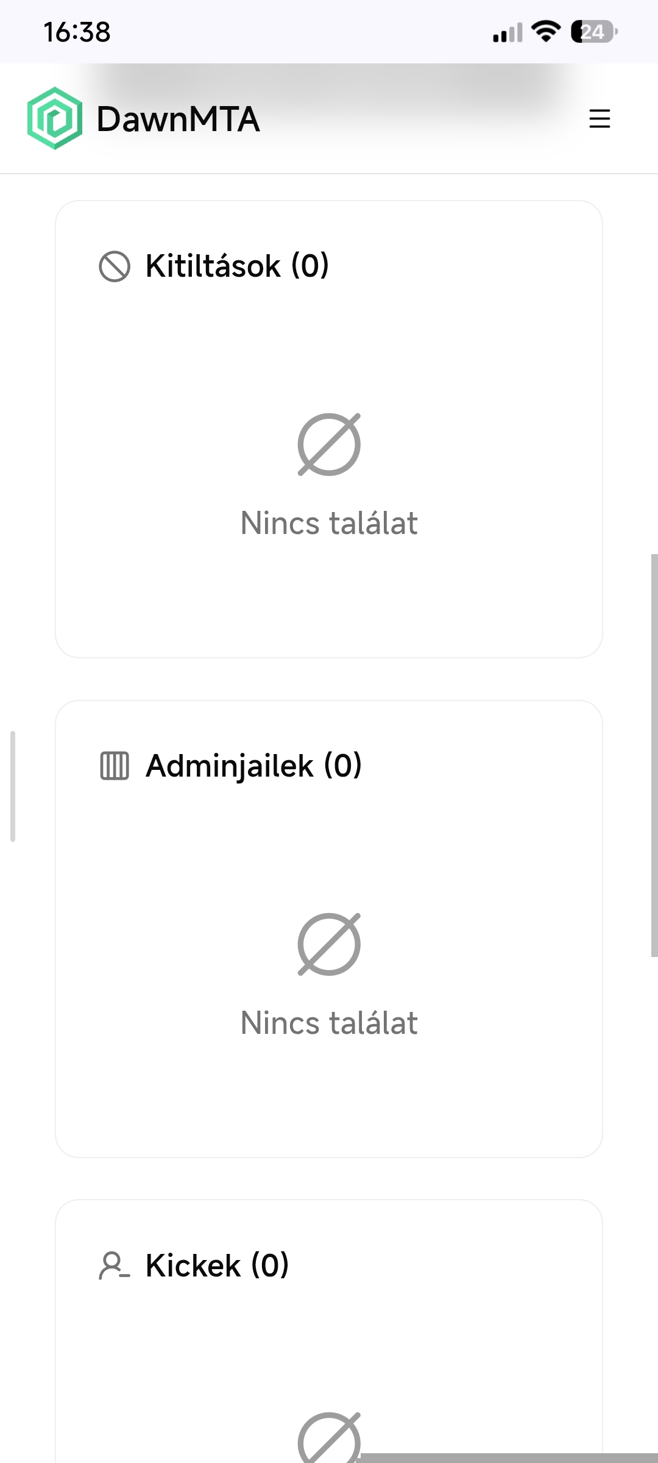Click the DawnMTA site title text

[x=178, y=119]
